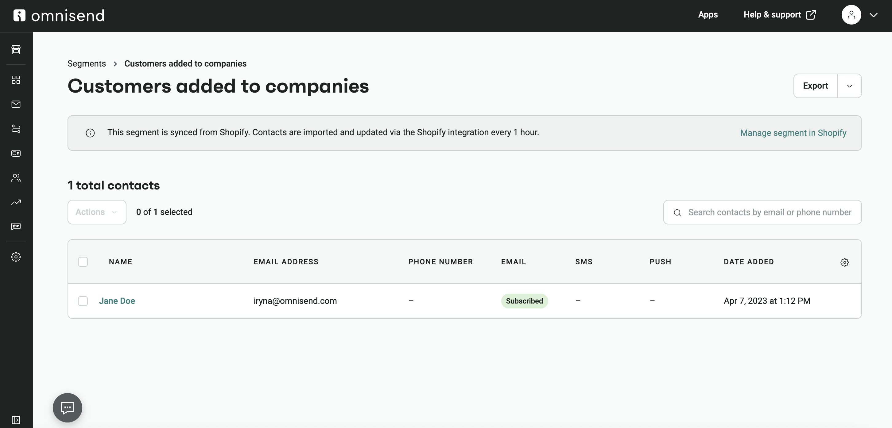Click the search magnifier icon
The width and height of the screenshot is (892, 428).
[x=677, y=212]
